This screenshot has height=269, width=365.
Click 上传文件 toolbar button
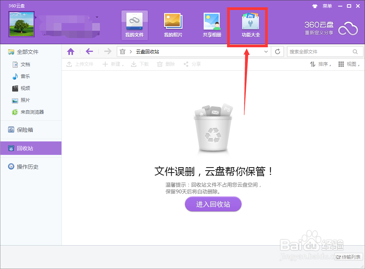click(80, 64)
